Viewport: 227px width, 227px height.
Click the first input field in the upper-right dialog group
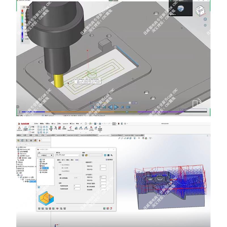[x=103, y=166]
